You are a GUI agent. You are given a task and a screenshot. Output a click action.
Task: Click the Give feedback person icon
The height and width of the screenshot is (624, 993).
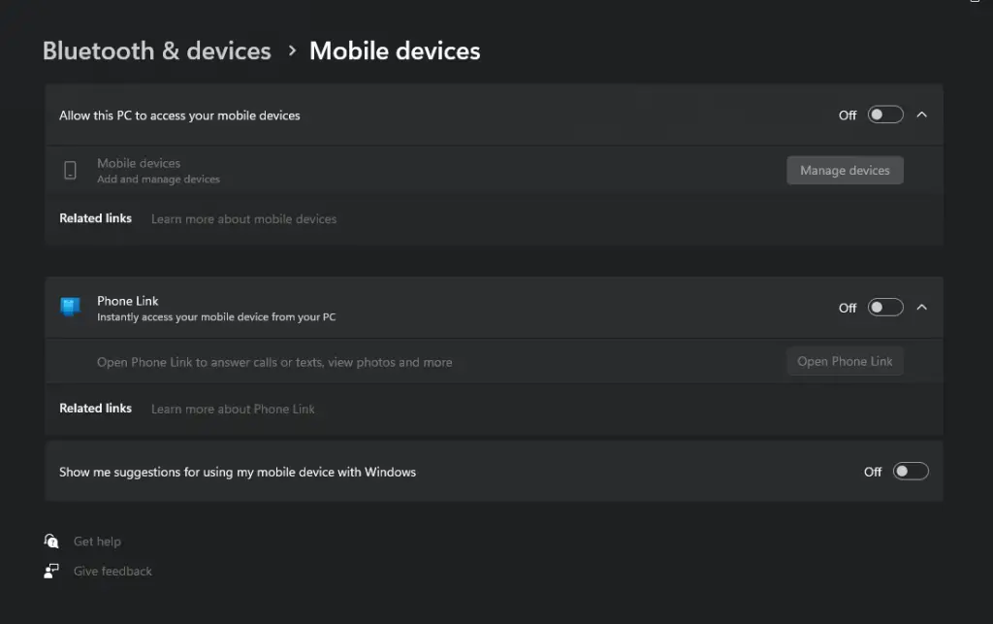tap(51, 572)
